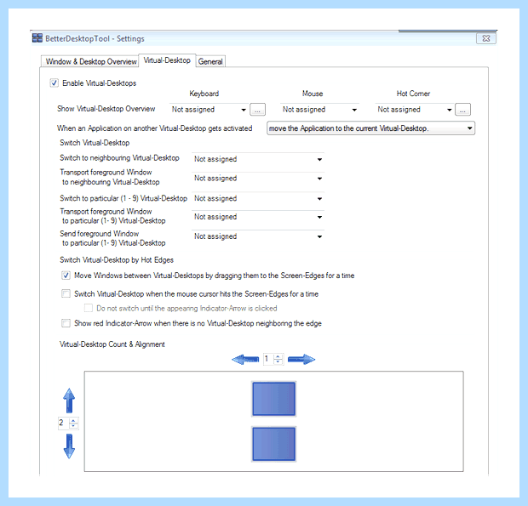528x506 pixels.
Task: Click the ellipsis button next to Keyboard dropdown
Action: point(257,110)
